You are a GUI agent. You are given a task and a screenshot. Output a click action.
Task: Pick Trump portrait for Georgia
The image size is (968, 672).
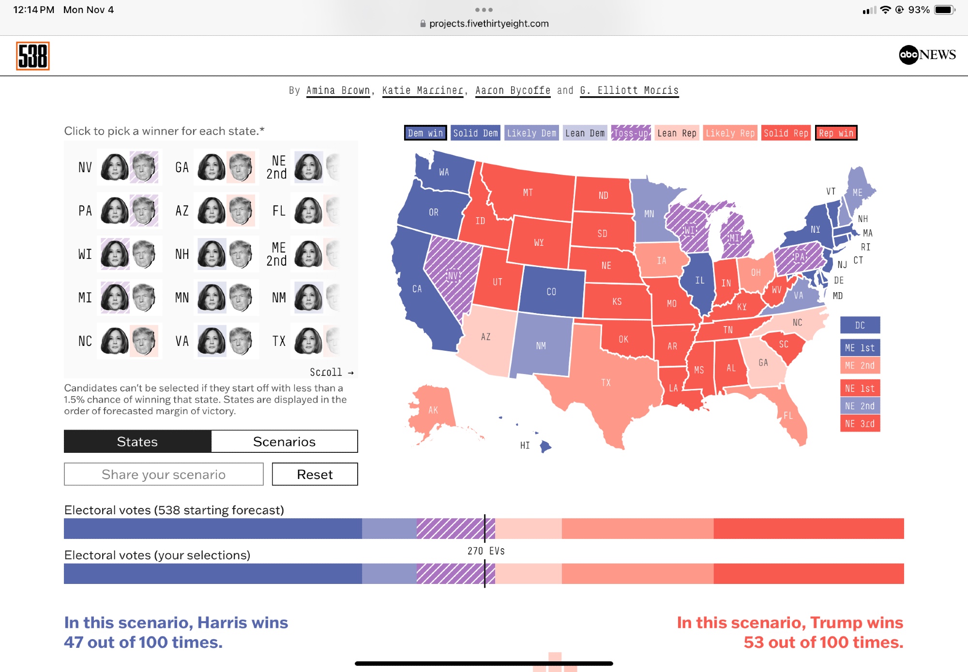[x=241, y=167]
